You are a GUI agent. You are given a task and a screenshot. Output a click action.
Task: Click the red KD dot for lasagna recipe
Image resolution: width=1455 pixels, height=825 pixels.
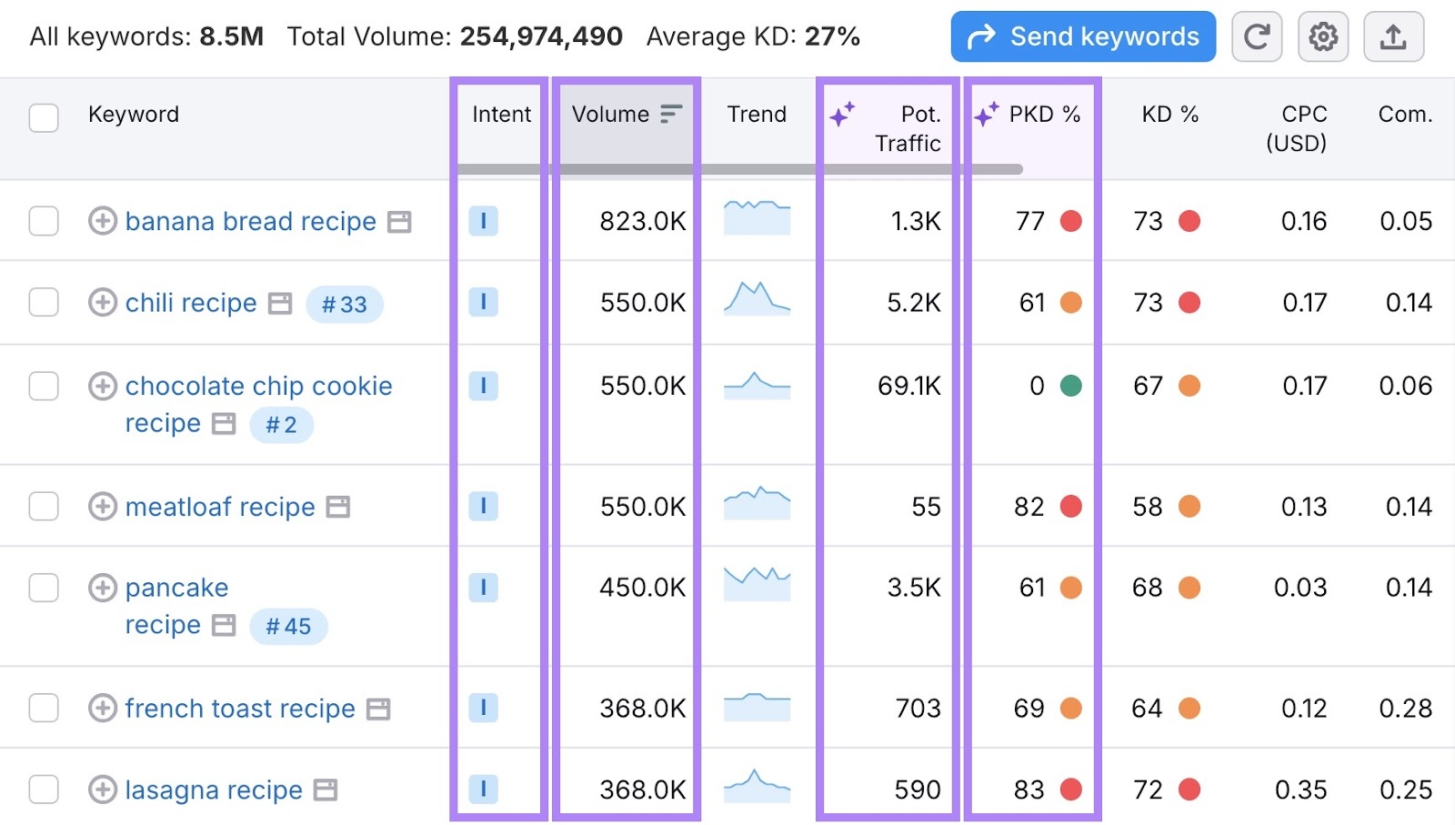coord(1189,790)
